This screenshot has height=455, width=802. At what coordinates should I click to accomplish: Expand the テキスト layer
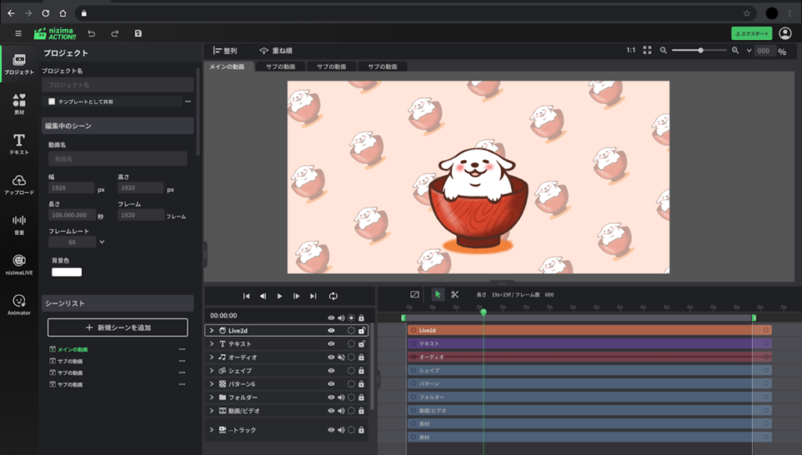coord(211,344)
